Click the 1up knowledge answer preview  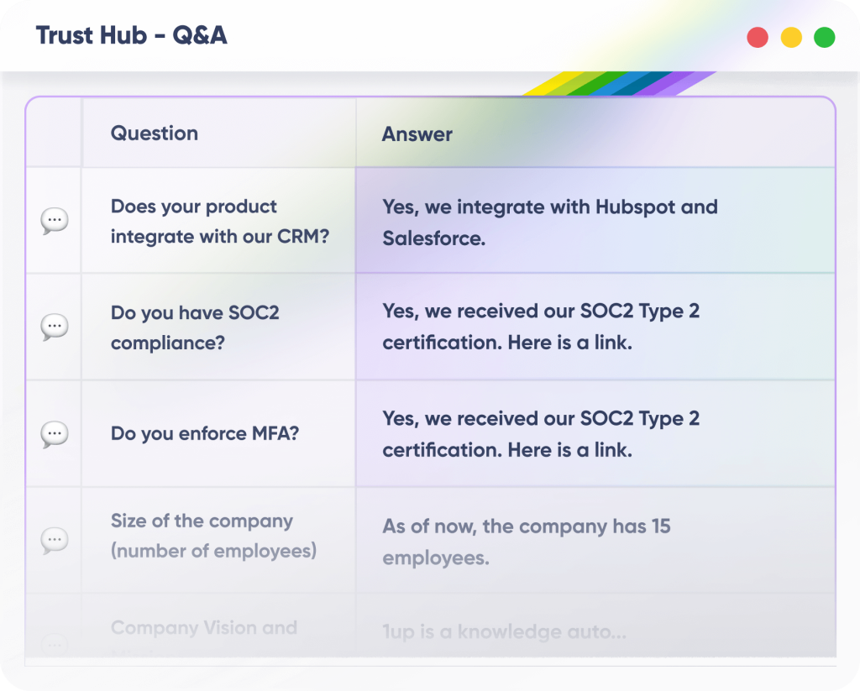point(505,632)
